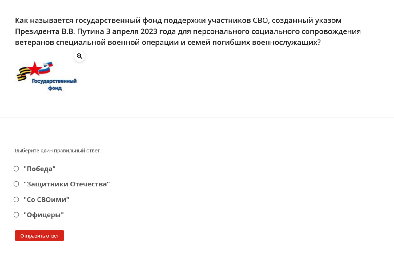Click "Президента В.В. Путина" in the question

pos(62,31)
